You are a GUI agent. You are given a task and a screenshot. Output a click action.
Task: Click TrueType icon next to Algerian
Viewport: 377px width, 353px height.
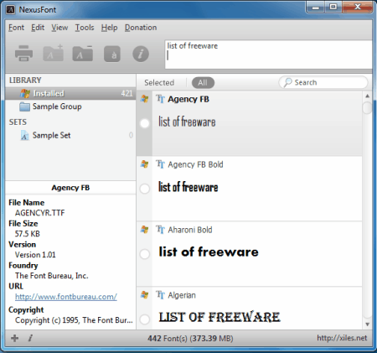pos(160,295)
